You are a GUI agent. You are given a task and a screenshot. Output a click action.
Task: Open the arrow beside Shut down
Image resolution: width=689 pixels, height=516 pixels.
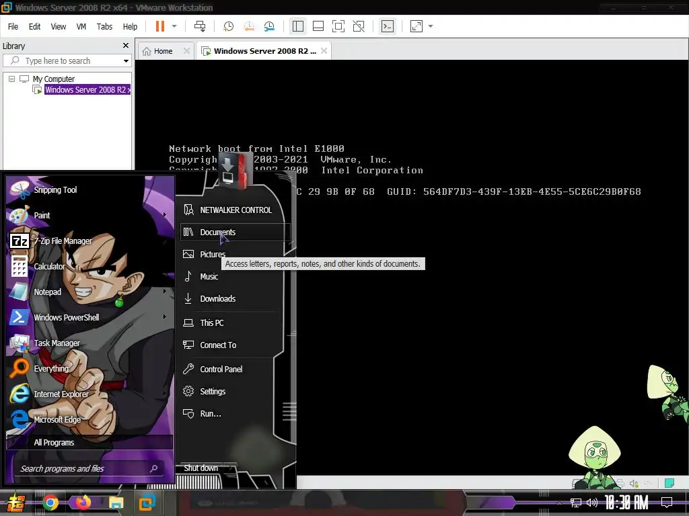(231, 468)
